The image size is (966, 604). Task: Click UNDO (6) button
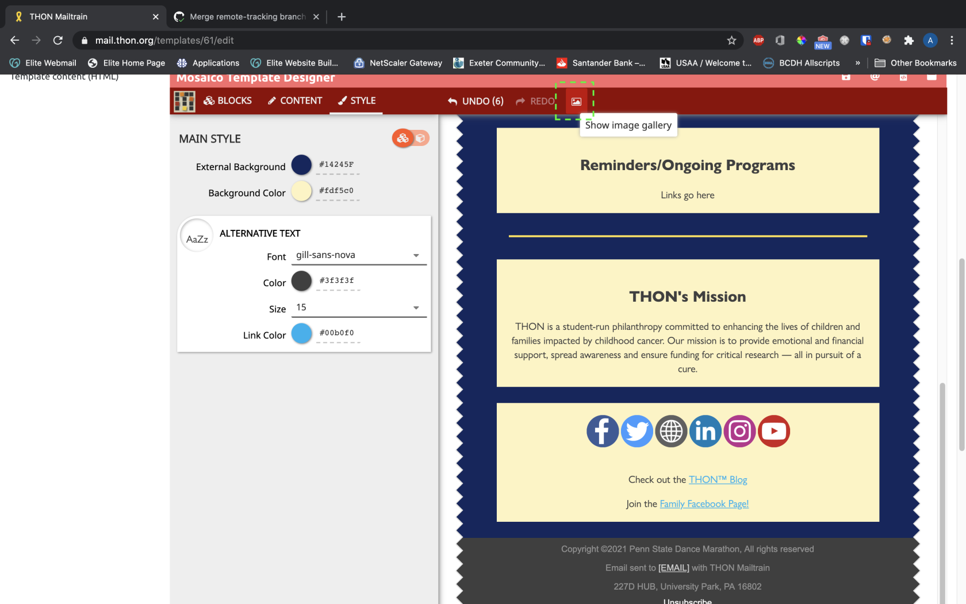(476, 101)
